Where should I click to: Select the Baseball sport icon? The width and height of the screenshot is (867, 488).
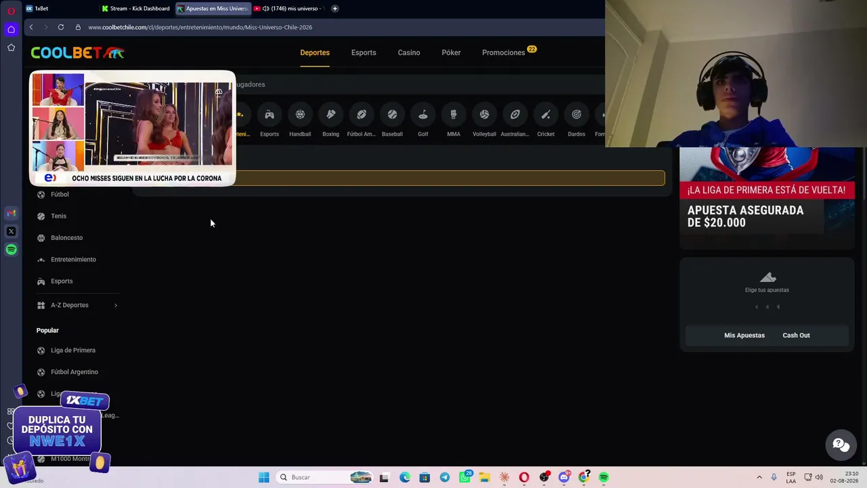392,121
